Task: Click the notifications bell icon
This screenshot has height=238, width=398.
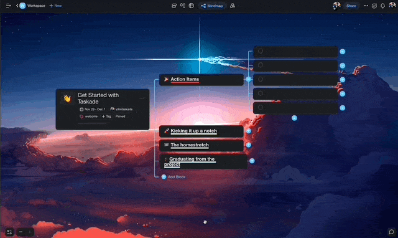Action: point(382,6)
